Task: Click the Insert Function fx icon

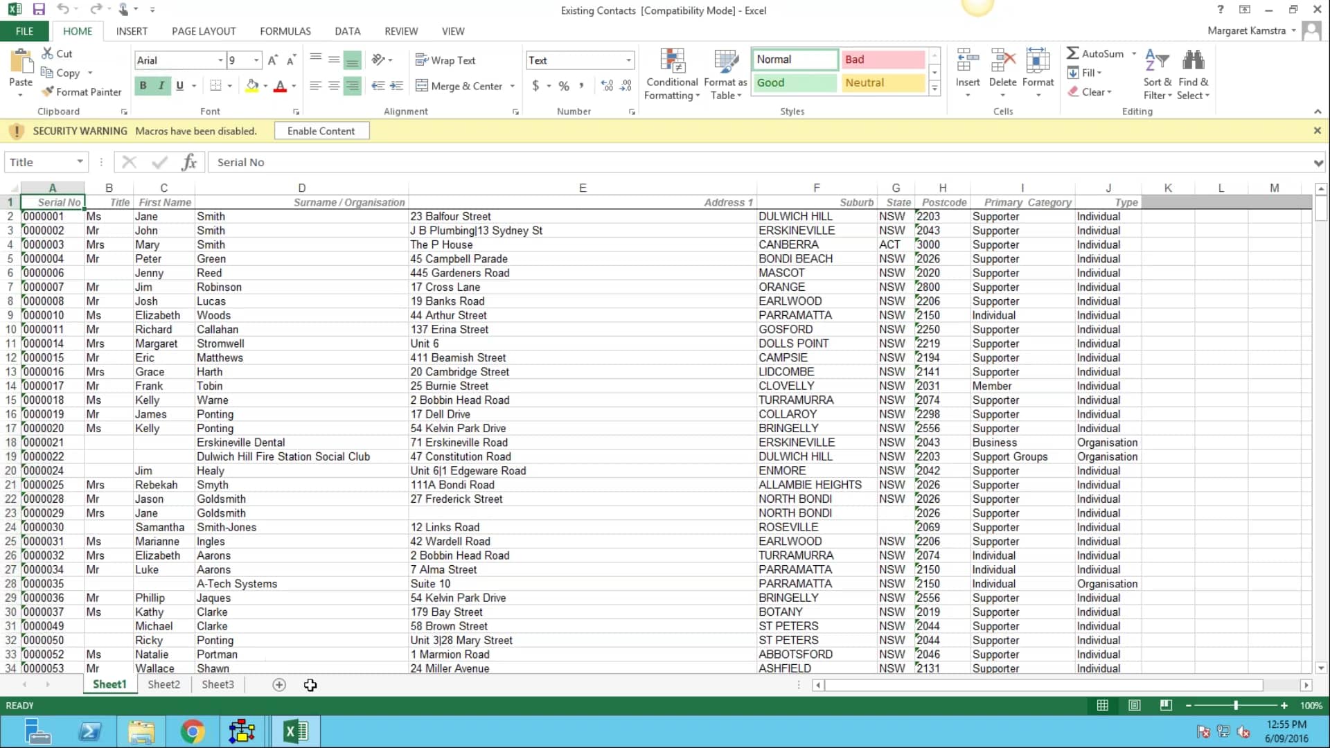Action: tap(189, 162)
